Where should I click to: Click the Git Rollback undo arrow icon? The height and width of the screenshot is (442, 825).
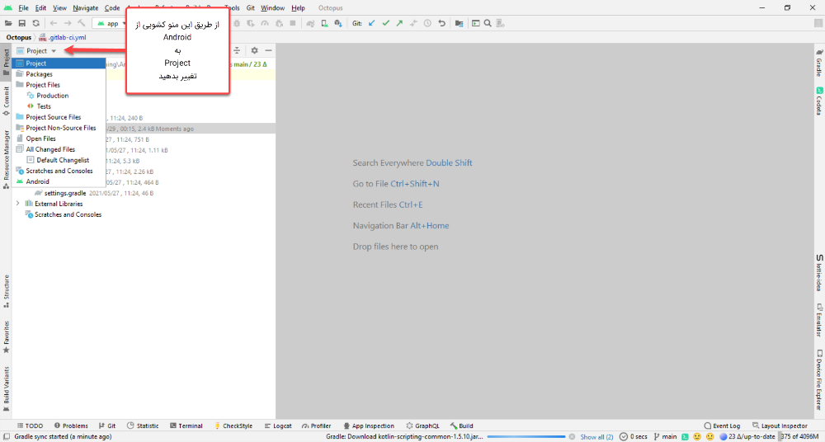(x=442, y=23)
